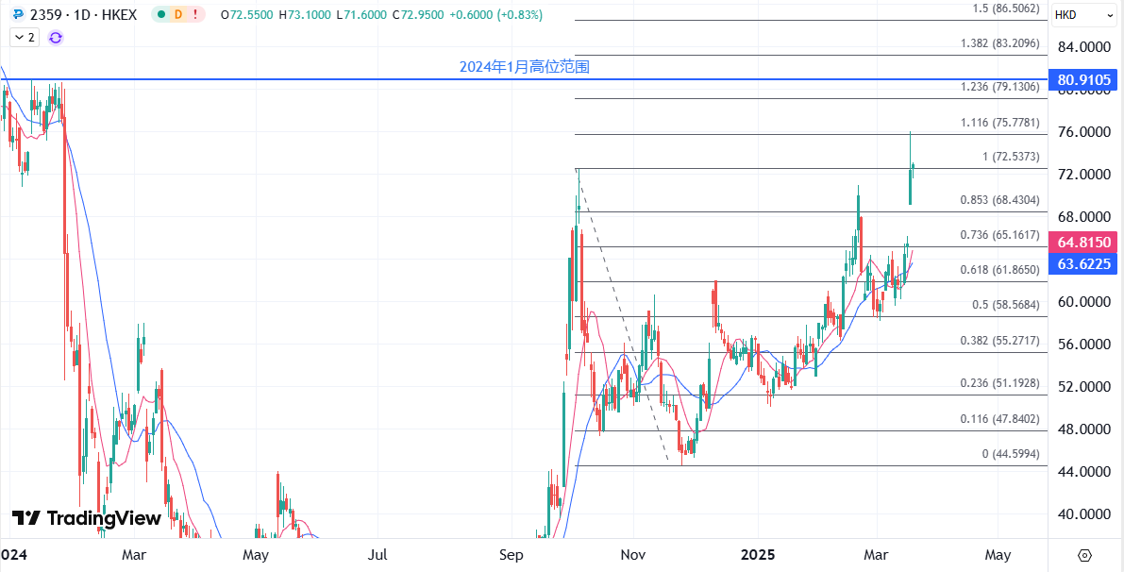Click the blue 63.6225 price label
1124x572 pixels.
tap(1083, 264)
